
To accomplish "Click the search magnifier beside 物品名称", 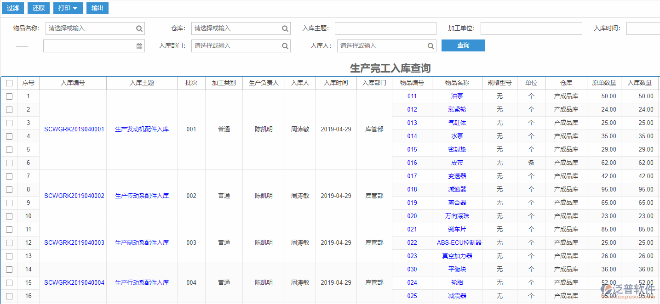I will click(x=139, y=28).
